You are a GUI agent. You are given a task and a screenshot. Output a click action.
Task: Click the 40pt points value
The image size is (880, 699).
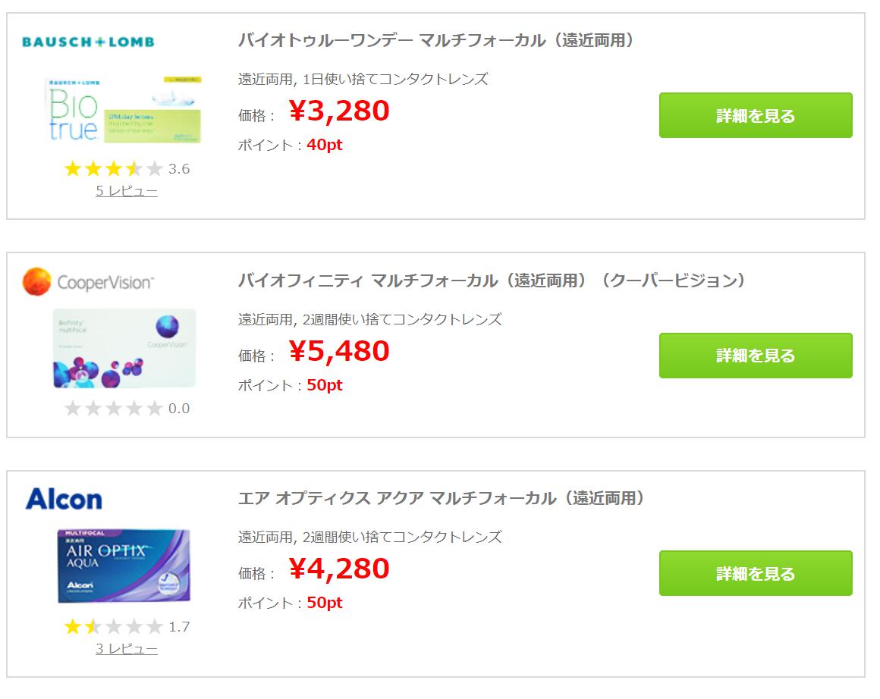click(x=325, y=145)
